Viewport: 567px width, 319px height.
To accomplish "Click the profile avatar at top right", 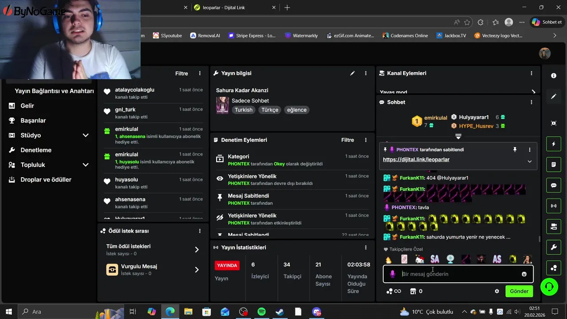I will [545, 54].
